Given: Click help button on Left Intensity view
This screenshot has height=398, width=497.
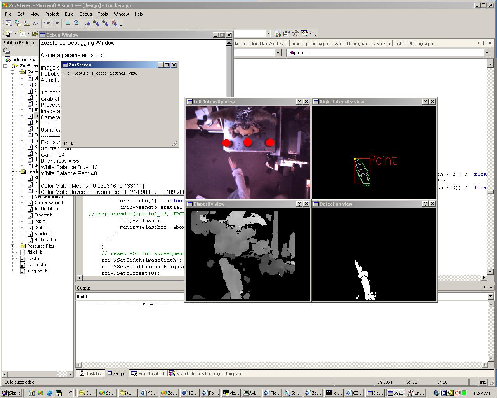Looking at the screenshot, I should (x=299, y=102).
